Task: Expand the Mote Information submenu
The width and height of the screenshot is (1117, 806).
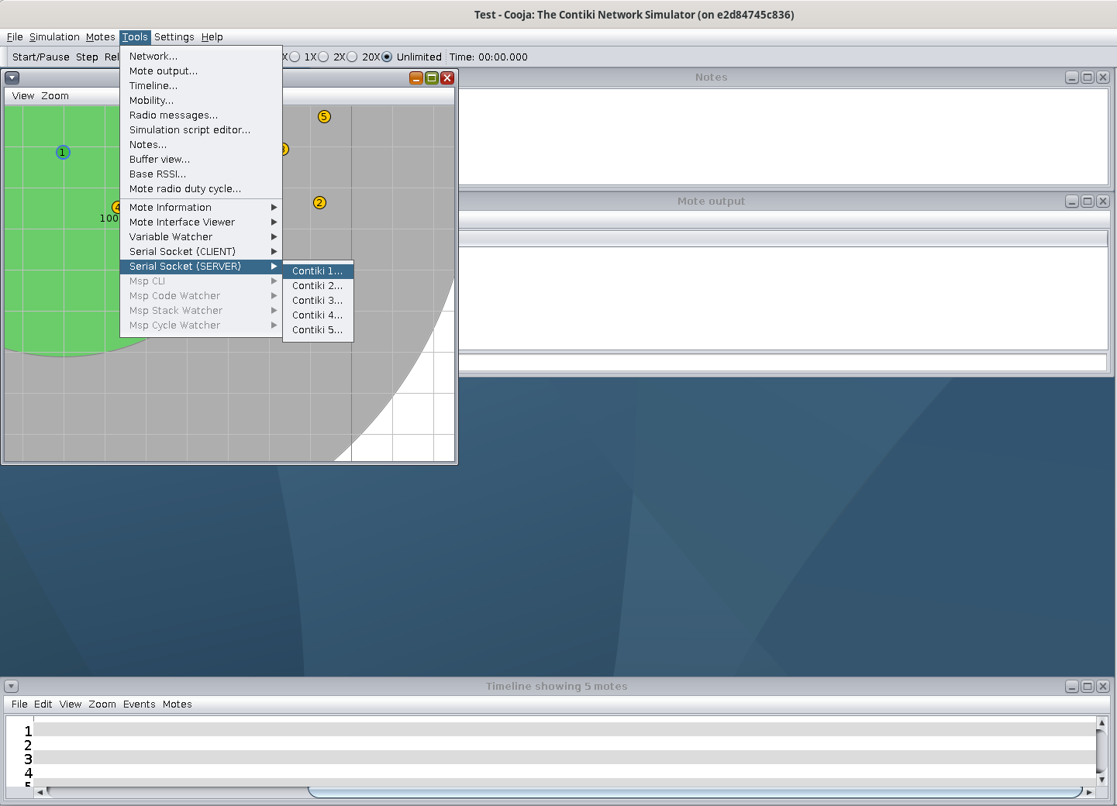Action: [201, 208]
